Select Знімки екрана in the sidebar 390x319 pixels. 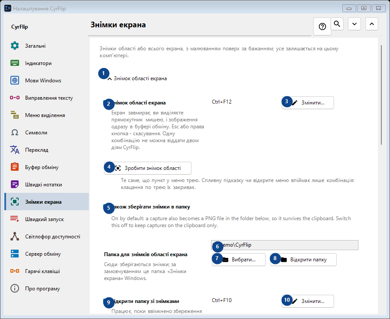coord(47,202)
